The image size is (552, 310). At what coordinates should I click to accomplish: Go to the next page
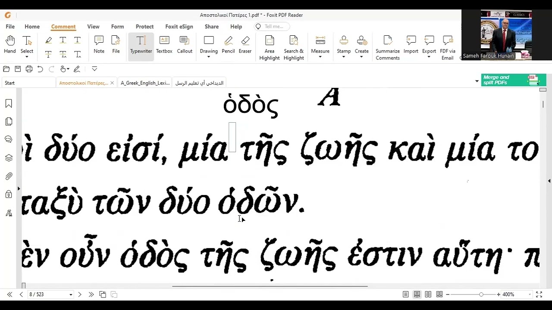[x=80, y=294]
